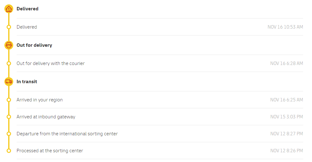Select the inbound gateway timeline marker
312x162 pixels.
(x=9, y=117)
